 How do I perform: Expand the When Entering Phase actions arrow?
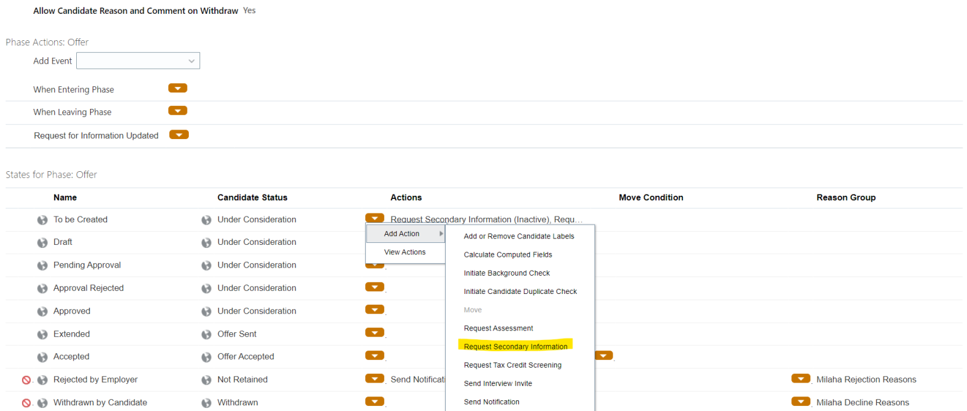click(178, 87)
